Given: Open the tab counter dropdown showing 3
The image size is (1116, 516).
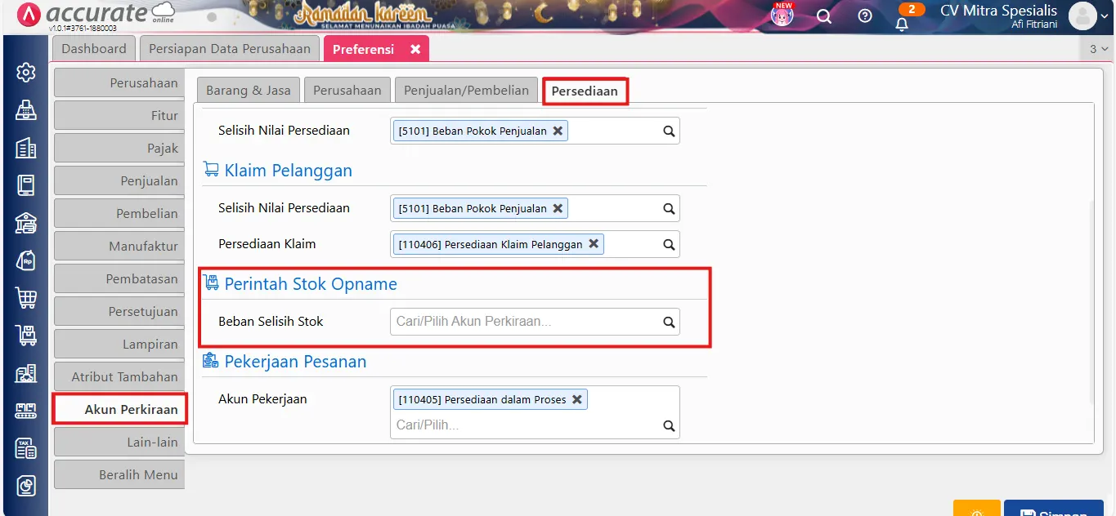Looking at the screenshot, I should tap(1100, 51).
